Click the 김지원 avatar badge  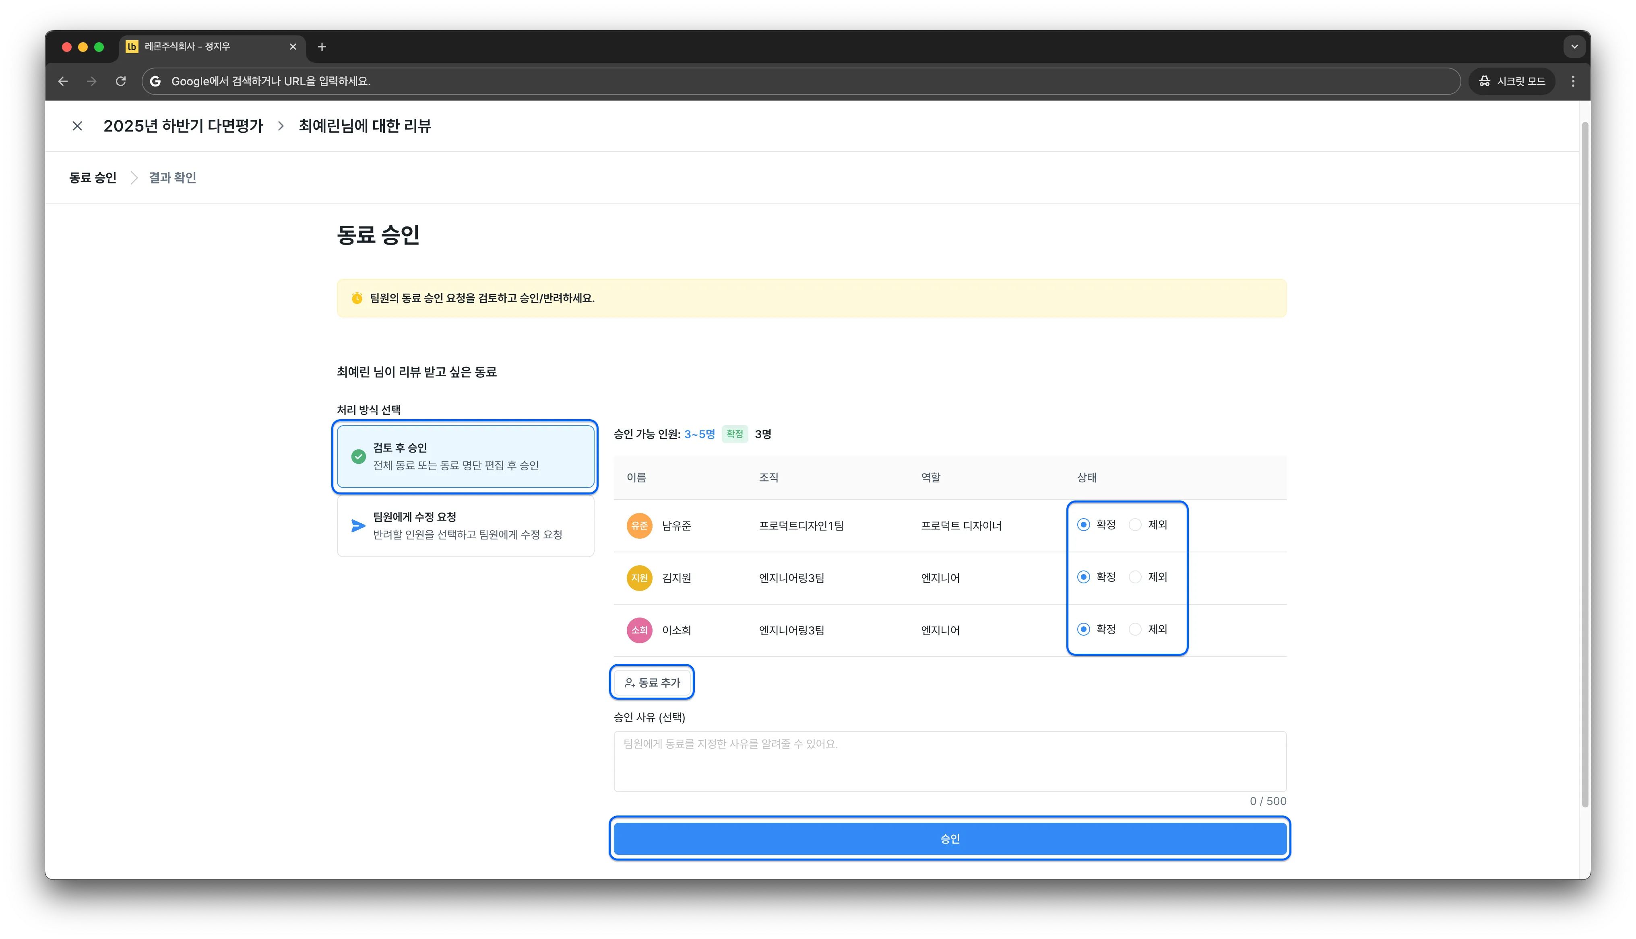click(639, 578)
